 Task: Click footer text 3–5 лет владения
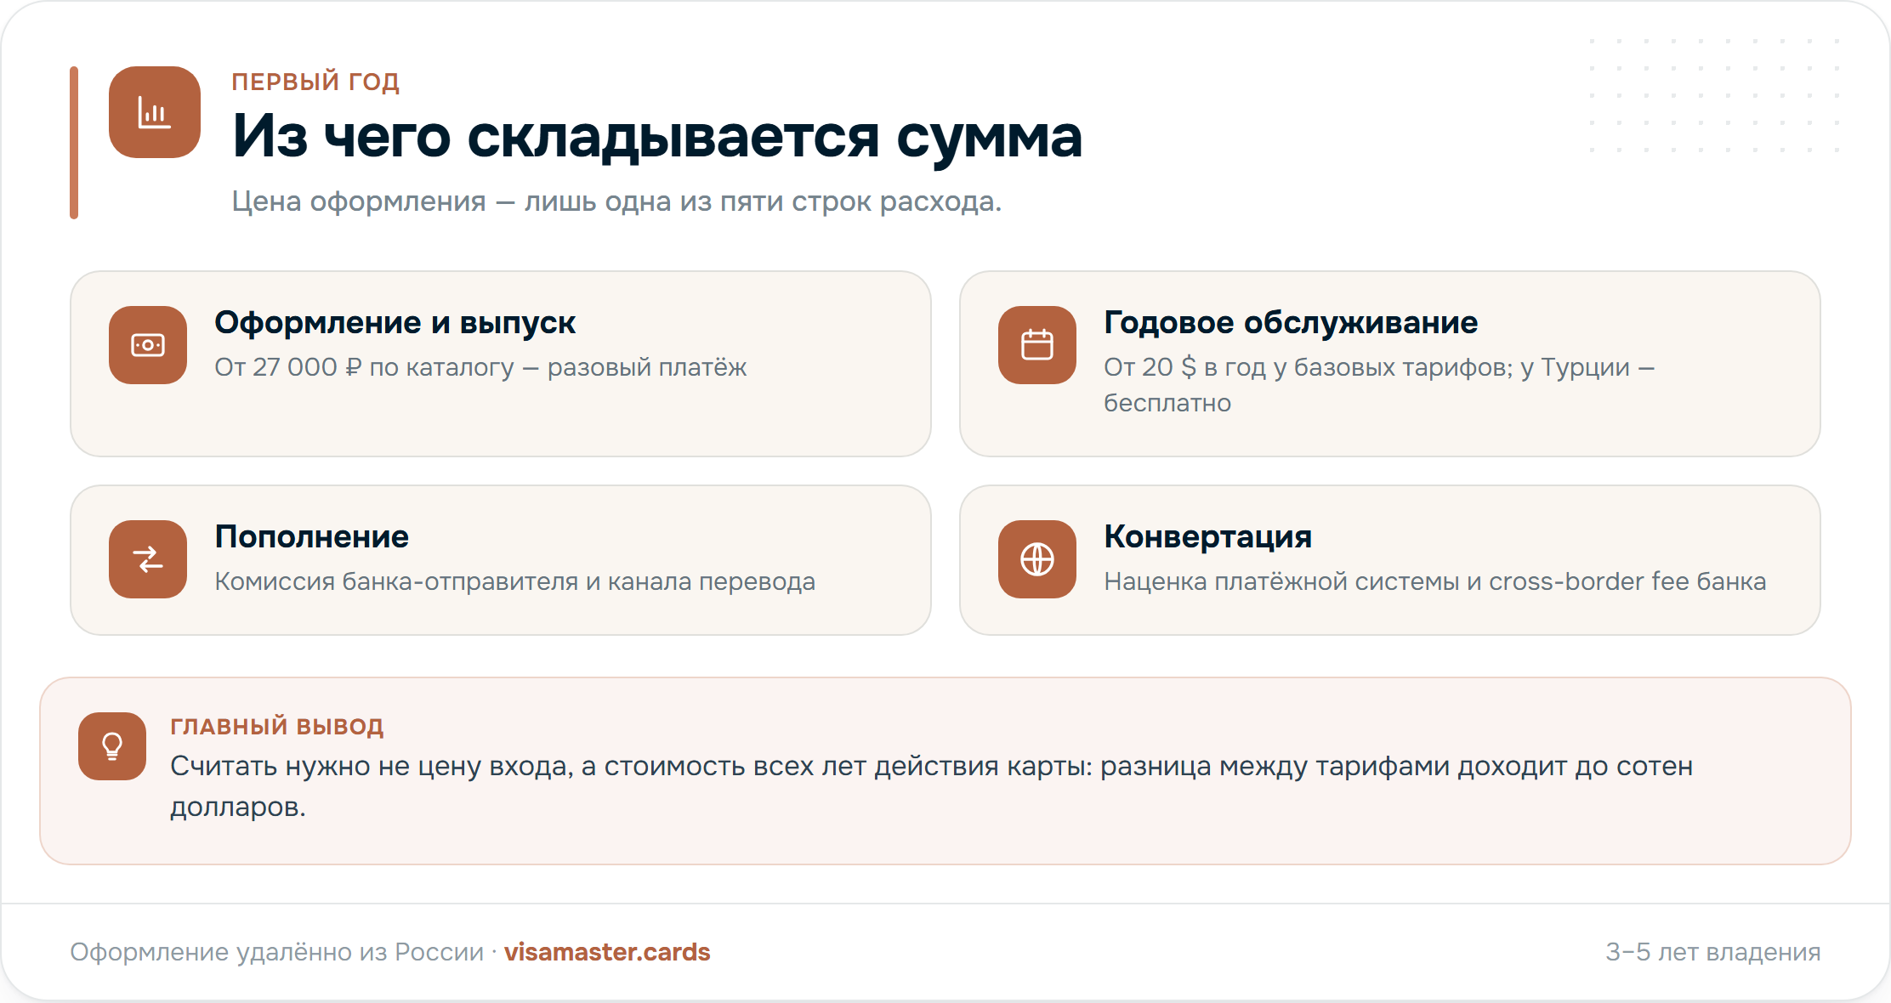point(1713,952)
